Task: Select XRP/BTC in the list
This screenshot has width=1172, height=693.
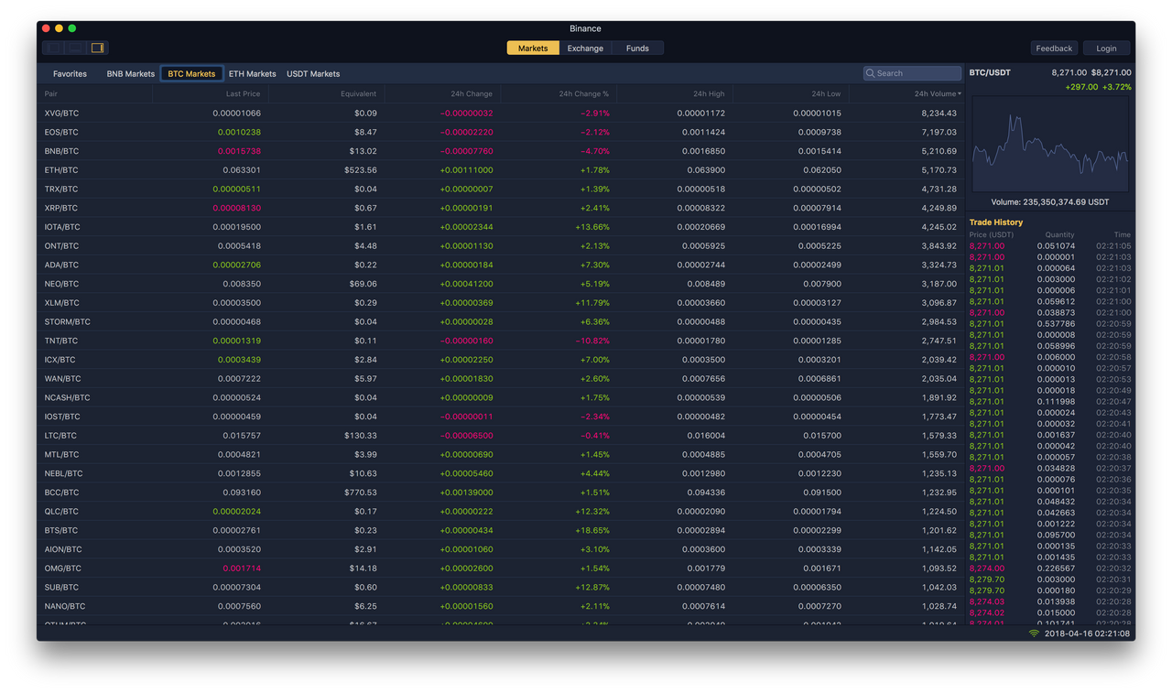Action: click(501, 208)
